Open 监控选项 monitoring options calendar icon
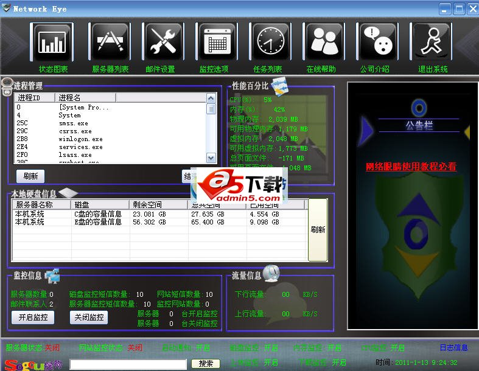 pos(217,43)
